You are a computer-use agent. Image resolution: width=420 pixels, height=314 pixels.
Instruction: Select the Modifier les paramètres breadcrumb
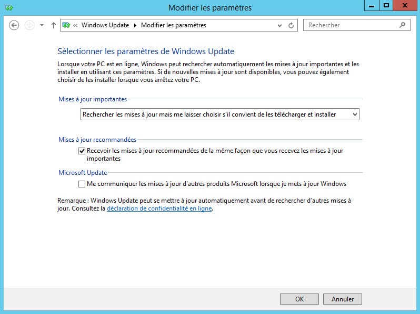click(x=174, y=25)
